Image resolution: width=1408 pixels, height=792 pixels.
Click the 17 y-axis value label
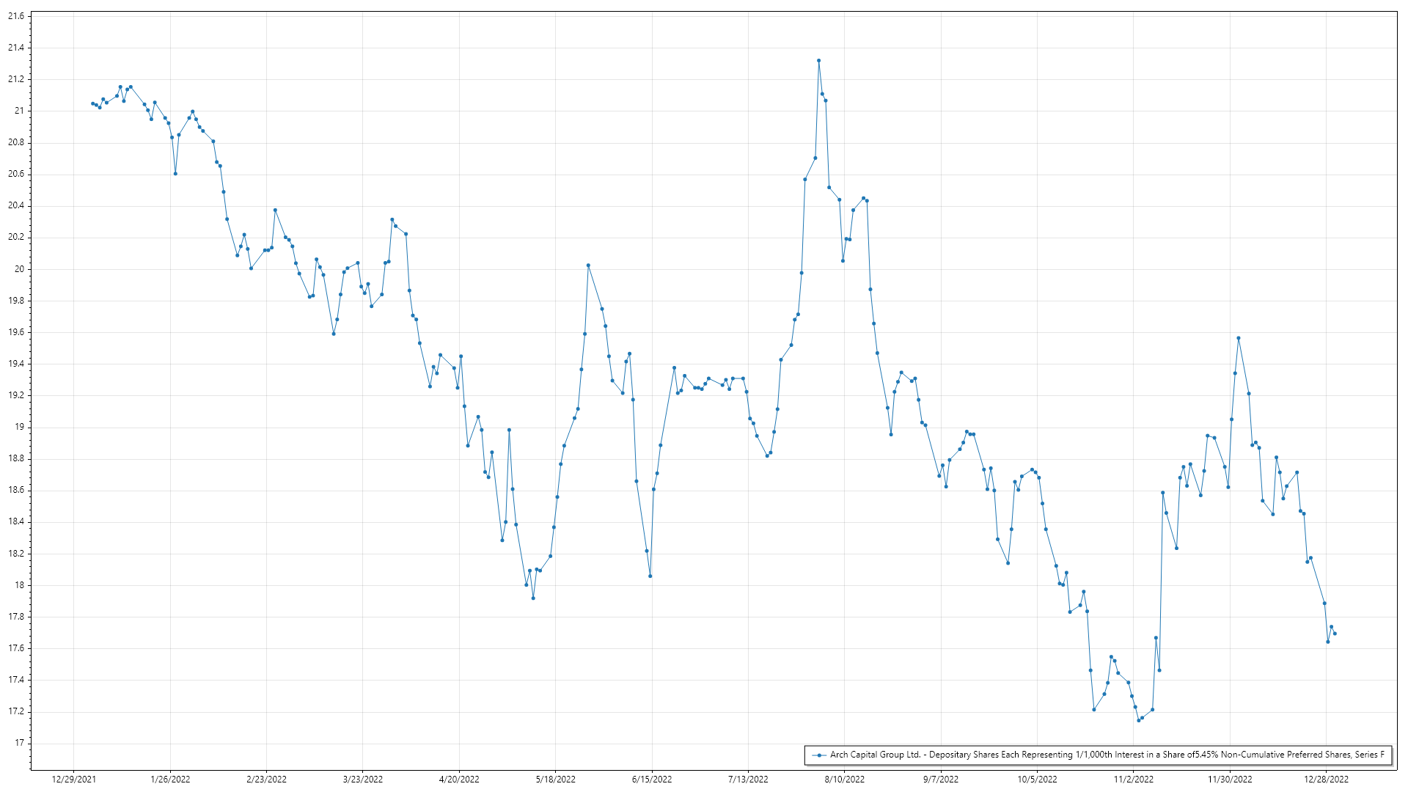pos(19,743)
